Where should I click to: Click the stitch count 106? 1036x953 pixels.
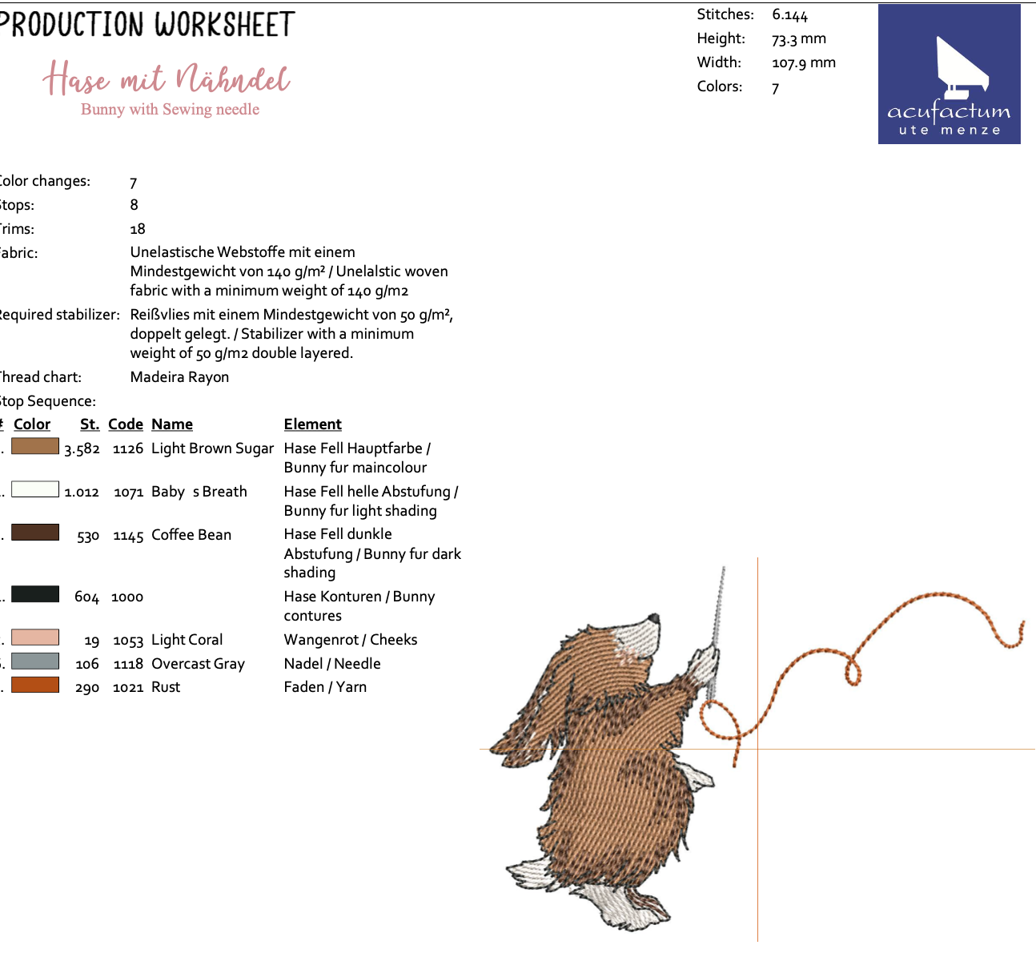pyautogui.click(x=87, y=664)
